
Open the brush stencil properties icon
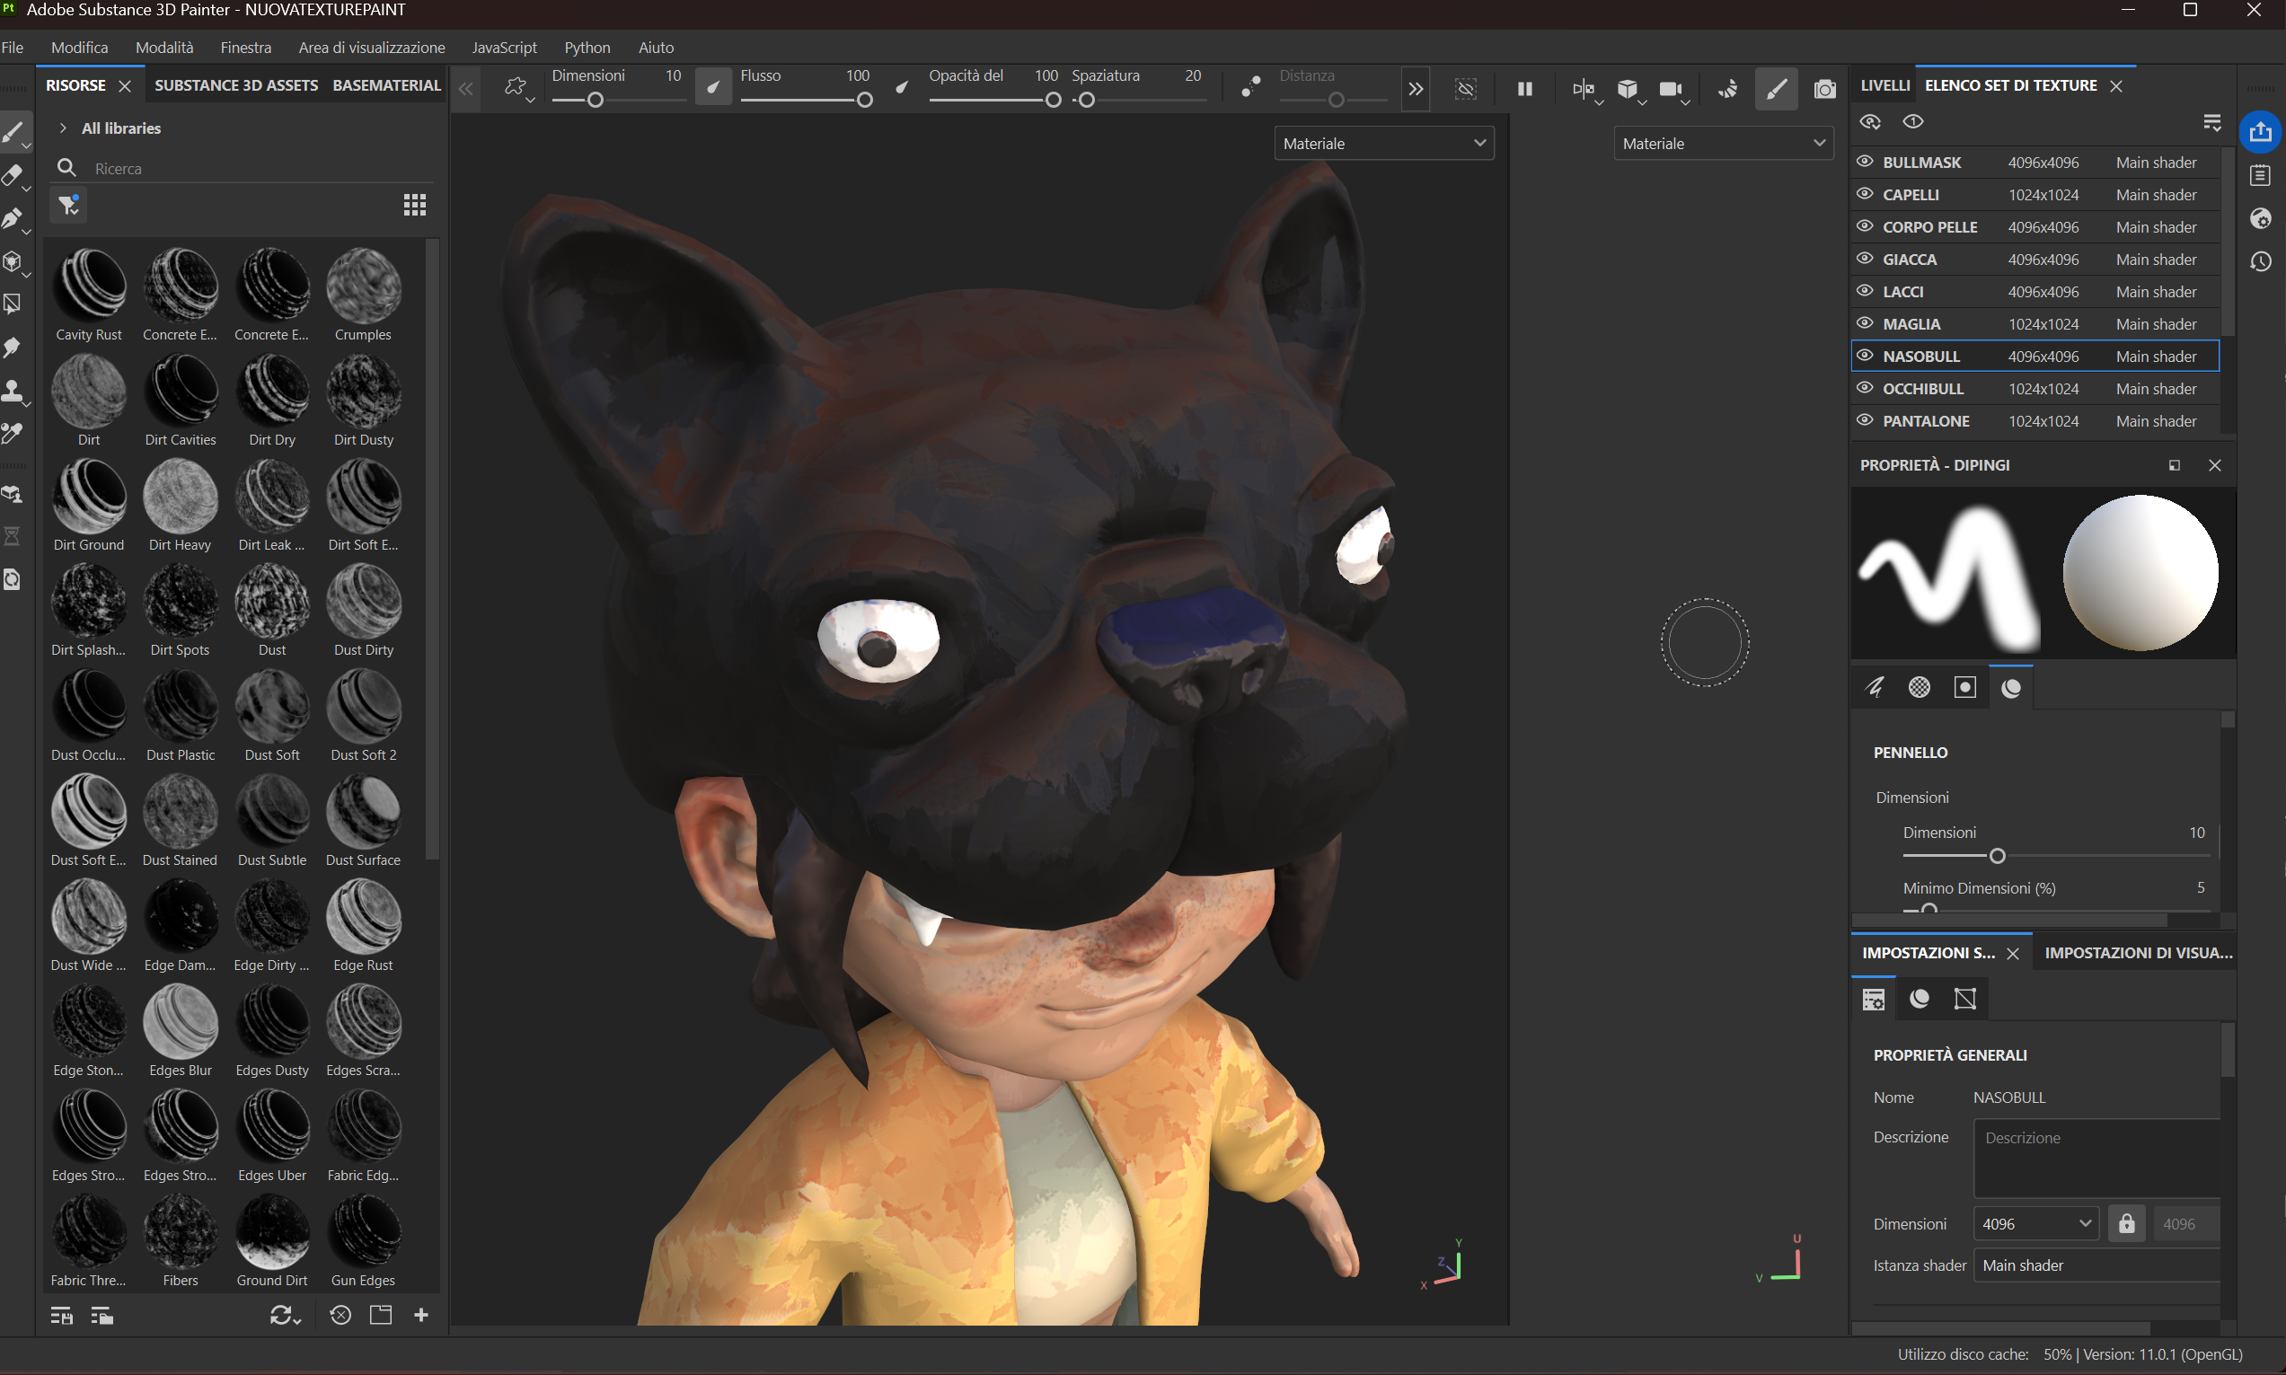[x=1964, y=686]
